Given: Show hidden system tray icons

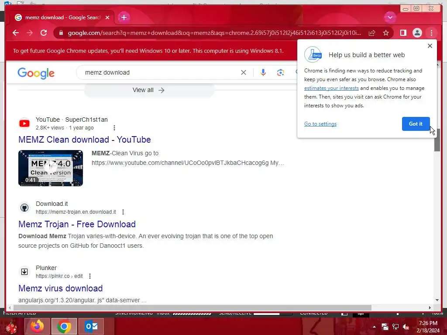Looking at the screenshot, I should [x=374, y=327].
